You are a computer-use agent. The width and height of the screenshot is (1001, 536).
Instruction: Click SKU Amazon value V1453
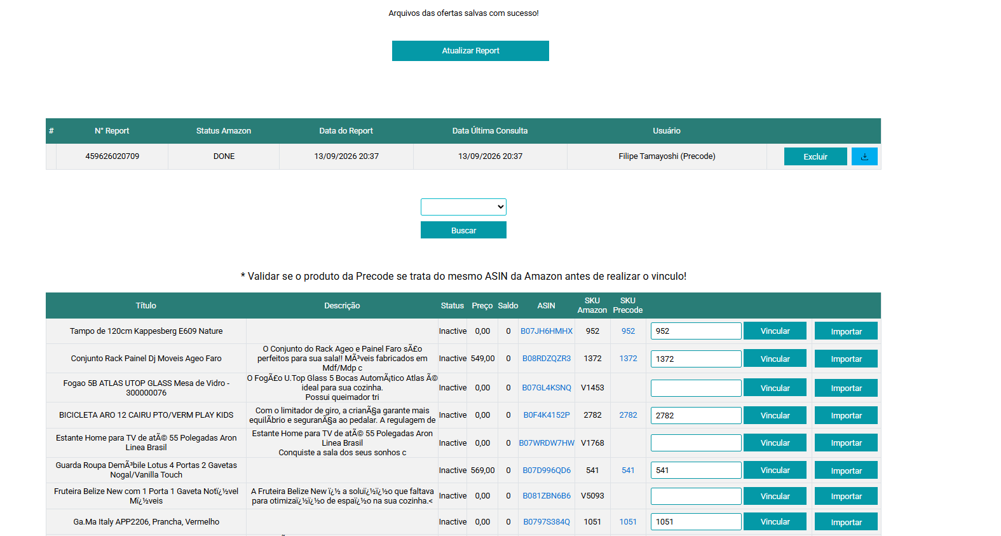(x=592, y=388)
